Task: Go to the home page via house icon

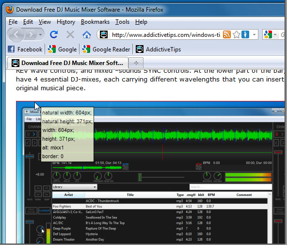Action: click(87, 34)
